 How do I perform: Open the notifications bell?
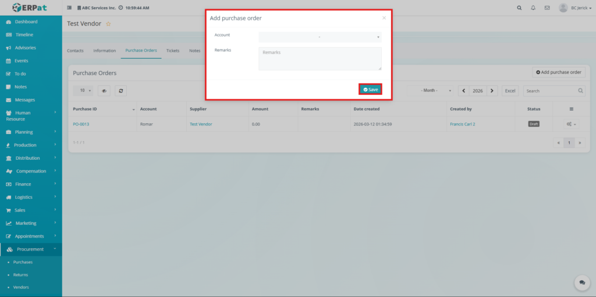(x=533, y=8)
